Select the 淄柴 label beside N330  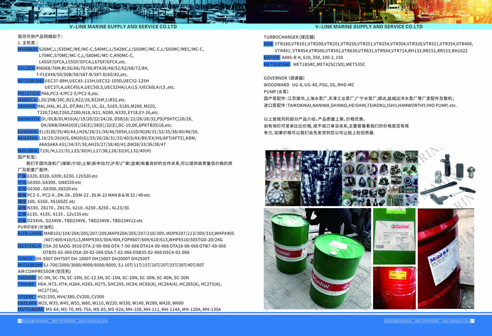pos(22,208)
